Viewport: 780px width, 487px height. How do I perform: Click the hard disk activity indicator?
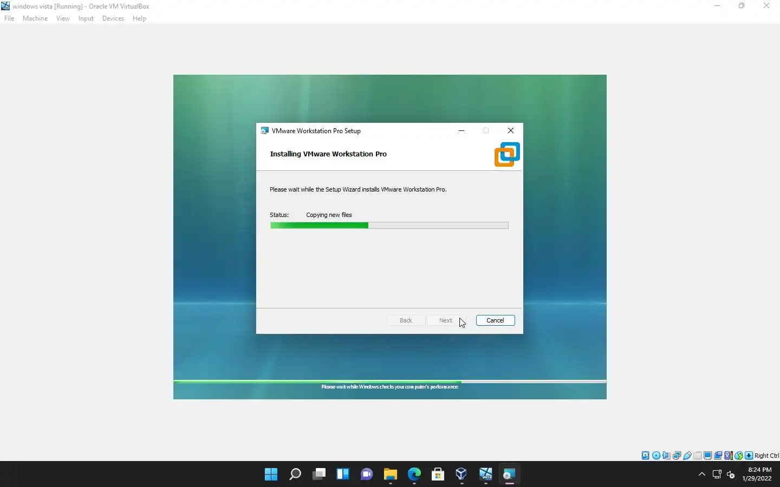(646, 456)
